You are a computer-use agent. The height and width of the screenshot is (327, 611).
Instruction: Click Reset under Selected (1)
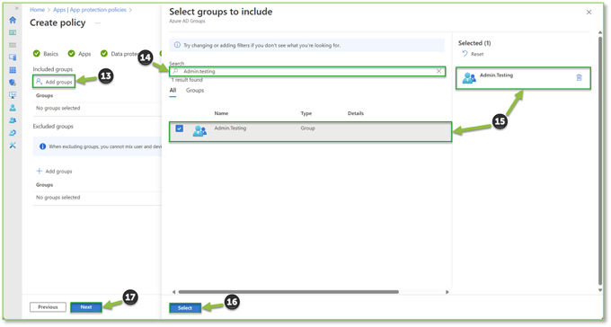[x=473, y=54]
